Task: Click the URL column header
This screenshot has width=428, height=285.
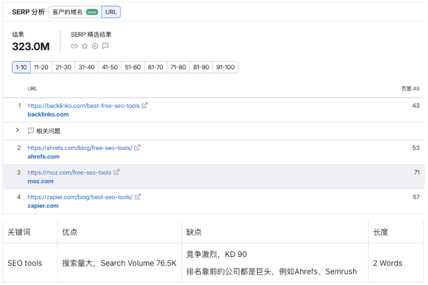Action: (32, 88)
